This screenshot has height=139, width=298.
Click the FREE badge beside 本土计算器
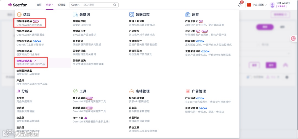[90, 98]
